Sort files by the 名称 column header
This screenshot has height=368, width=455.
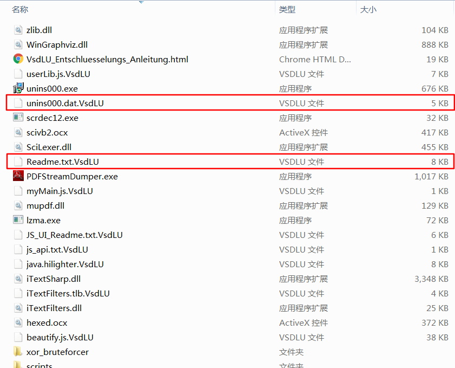[x=20, y=10]
